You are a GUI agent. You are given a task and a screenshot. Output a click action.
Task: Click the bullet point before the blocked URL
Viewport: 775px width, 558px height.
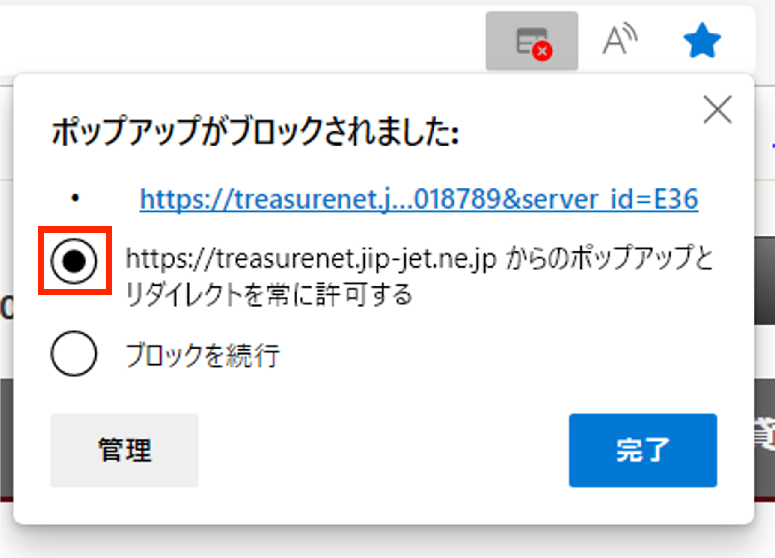coord(75,198)
